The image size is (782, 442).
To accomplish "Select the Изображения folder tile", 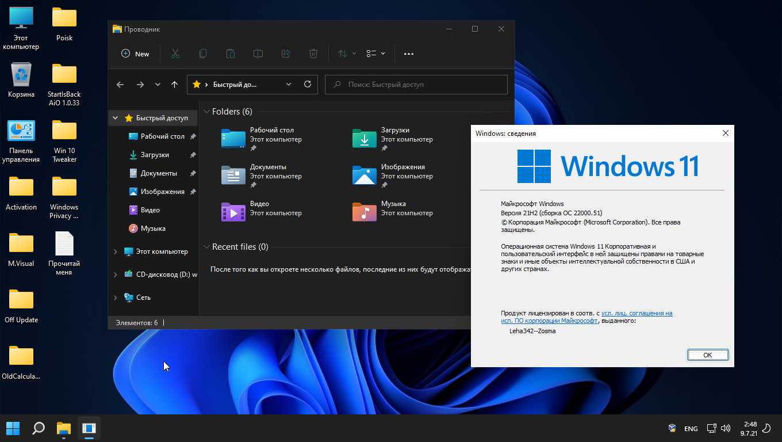I will click(393, 176).
